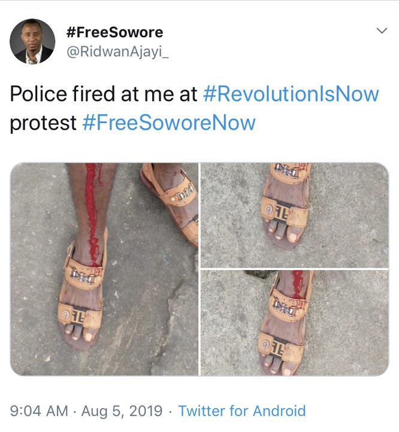The height and width of the screenshot is (432, 399).
Task: Open the top-right sandal photo
Action: pos(294,215)
